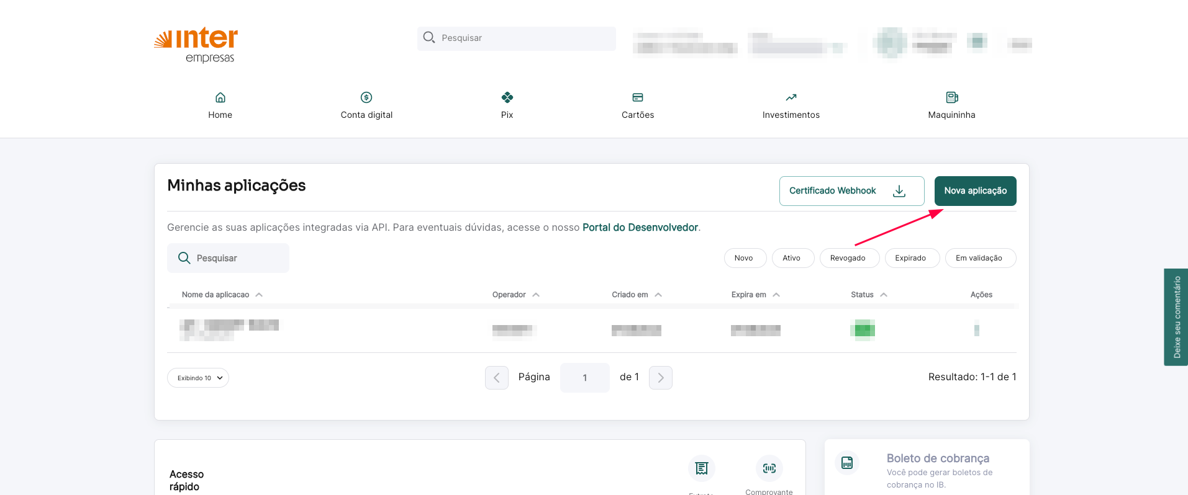Filter applications by Ativo status

[x=793, y=258]
